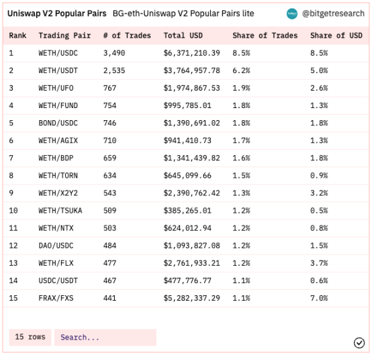The height and width of the screenshot is (355, 372).
Task: Click the $6,371,210.39 total cell
Action: tap(191, 53)
